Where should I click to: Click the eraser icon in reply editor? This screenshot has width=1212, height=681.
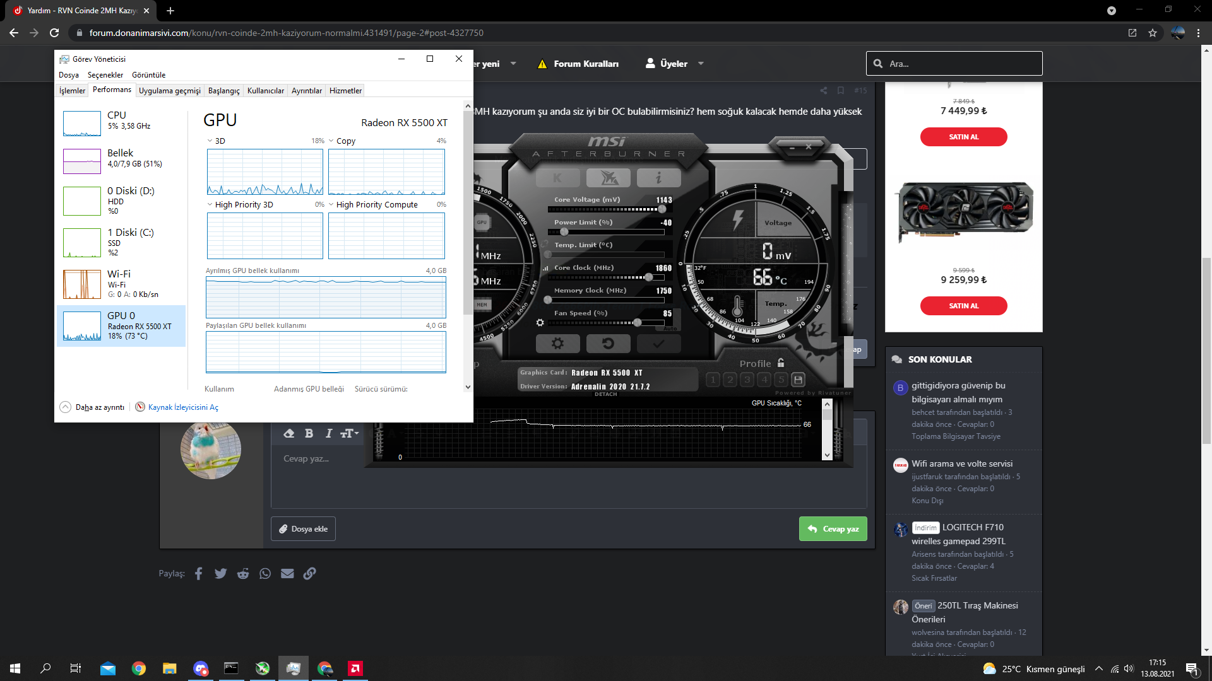tap(288, 433)
